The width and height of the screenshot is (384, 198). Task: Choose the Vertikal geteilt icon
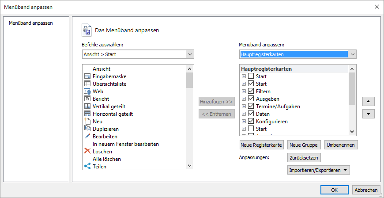(87, 107)
